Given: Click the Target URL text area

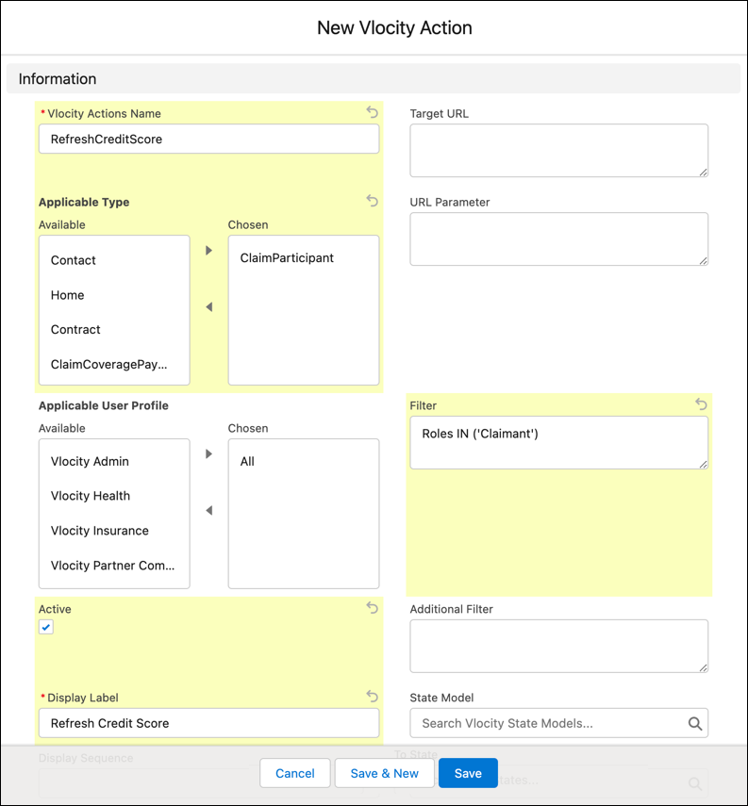Looking at the screenshot, I should click(558, 151).
